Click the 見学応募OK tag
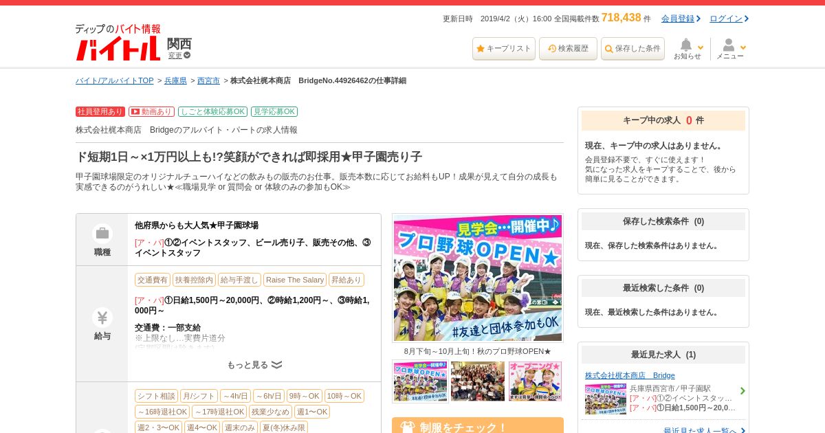 click(274, 111)
